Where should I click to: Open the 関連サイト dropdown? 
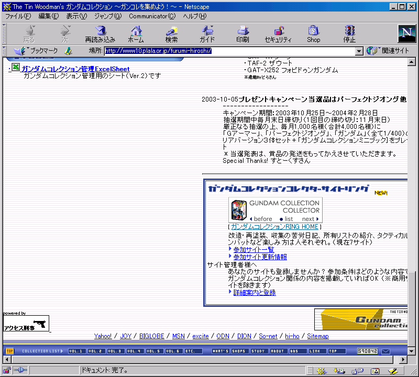tap(388, 50)
